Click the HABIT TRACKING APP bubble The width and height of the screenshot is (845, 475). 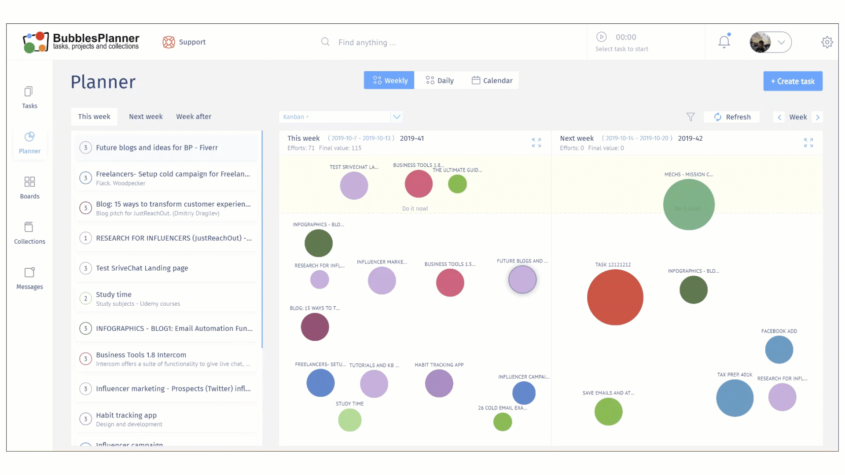click(x=439, y=384)
